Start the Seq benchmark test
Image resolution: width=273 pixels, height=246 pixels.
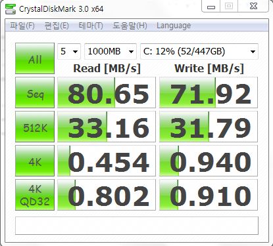pyautogui.click(x=35, y=92)
